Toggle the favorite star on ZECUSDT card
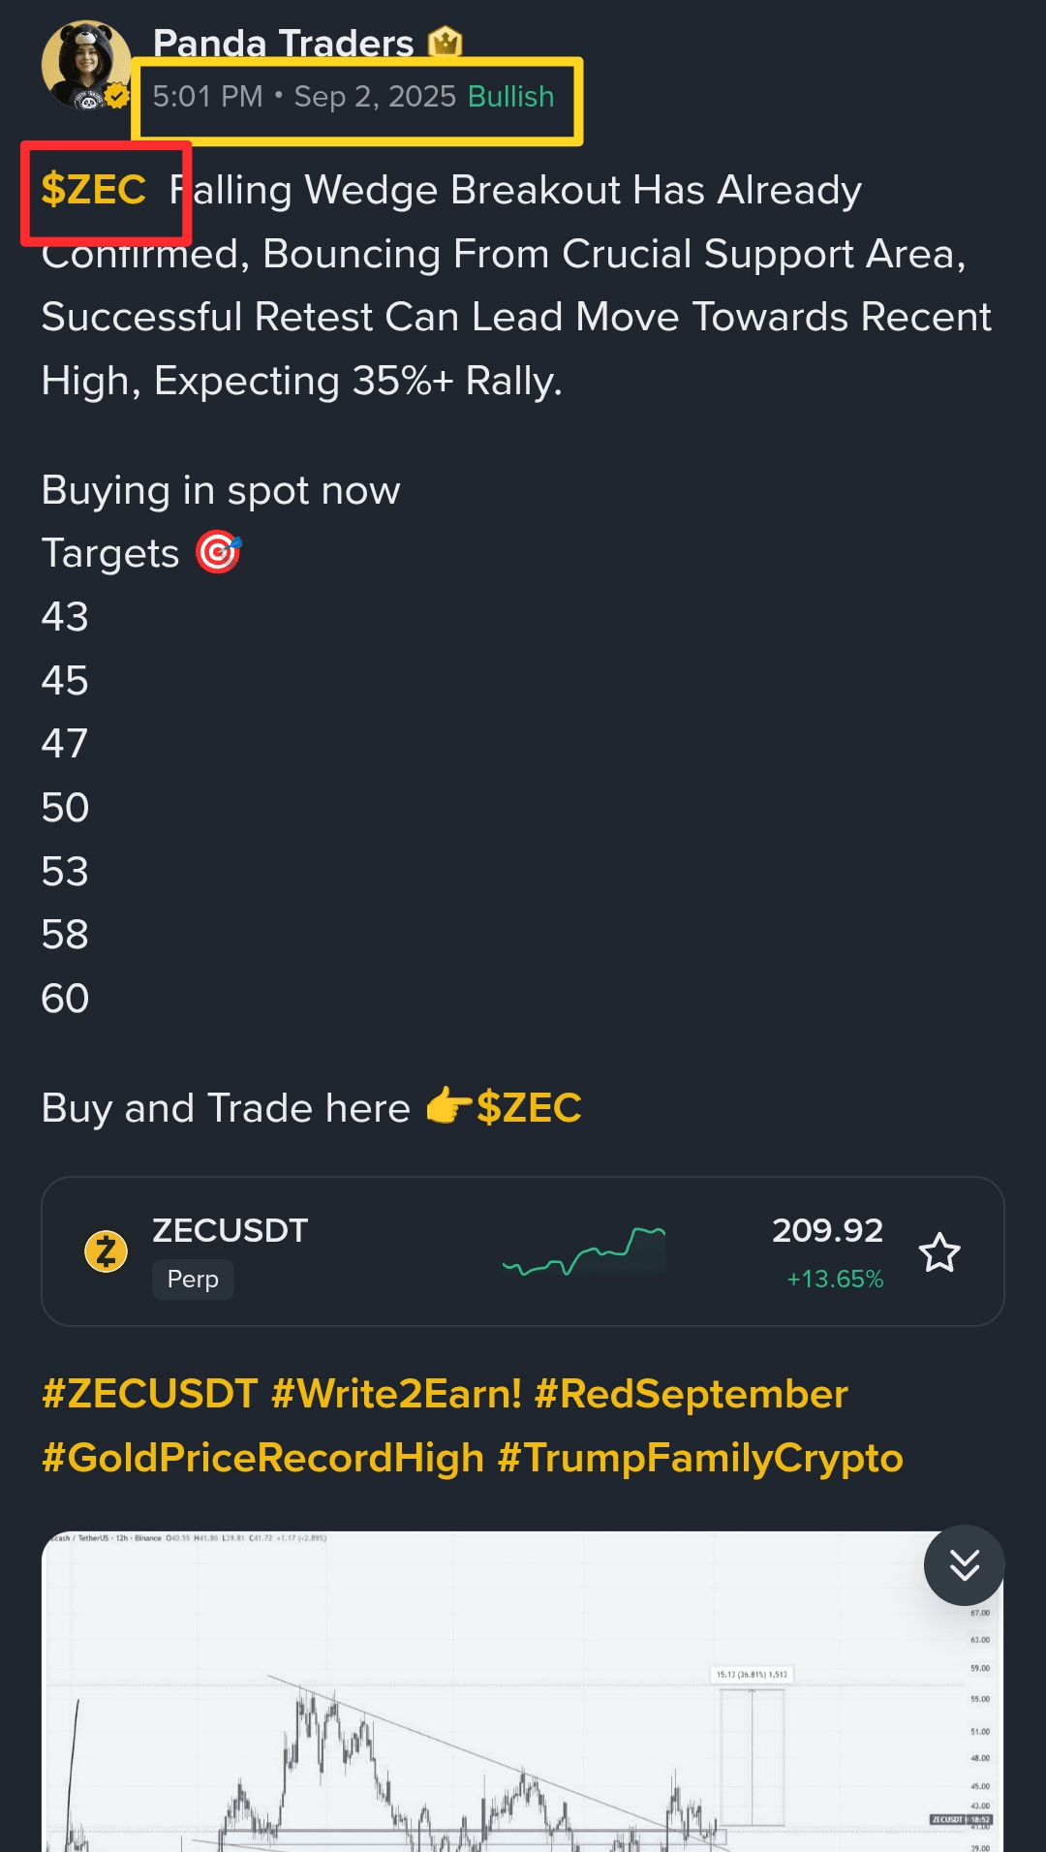This screenshot has height=1852, width=1046. pos(938,1252)
